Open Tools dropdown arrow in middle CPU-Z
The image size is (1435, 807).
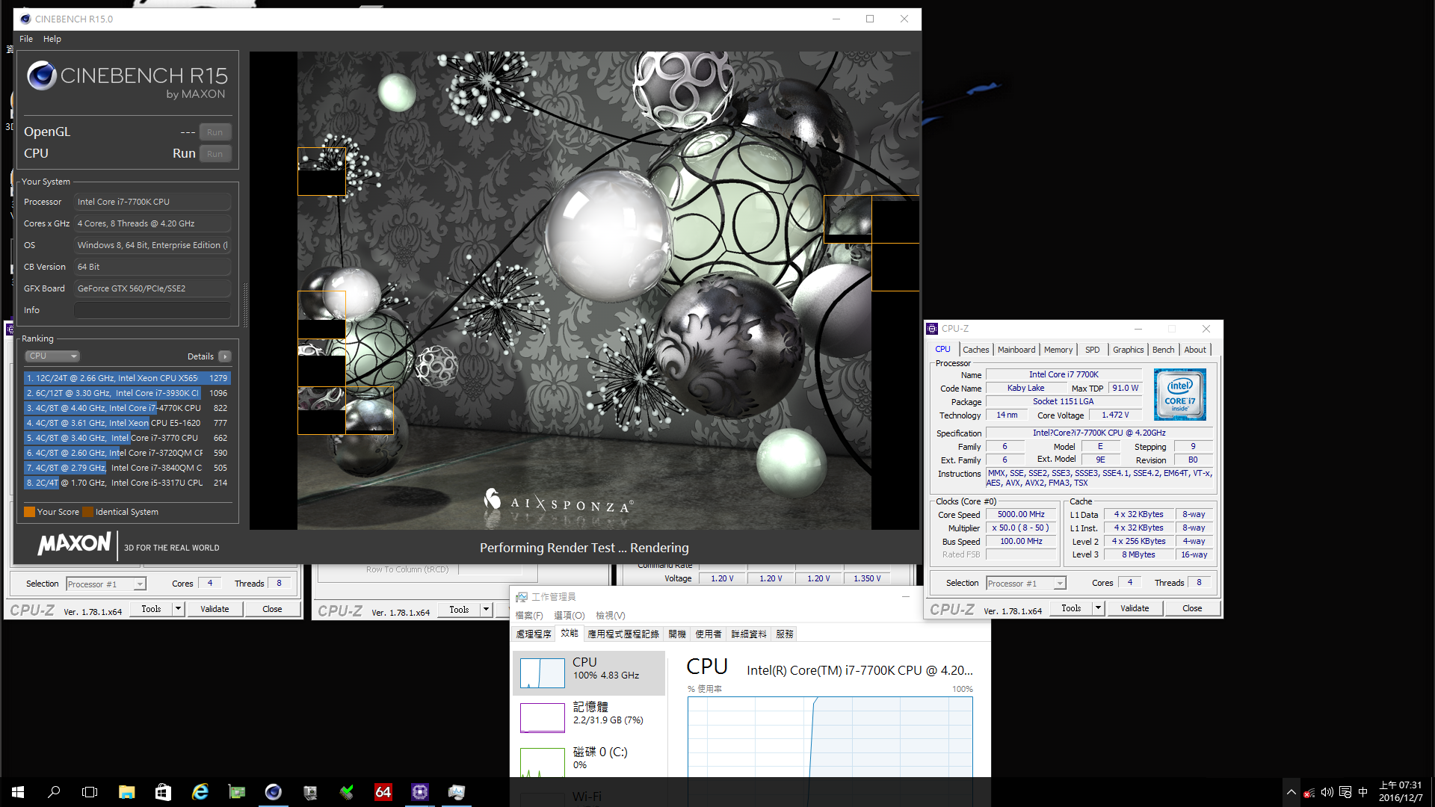tap(487, 610)
